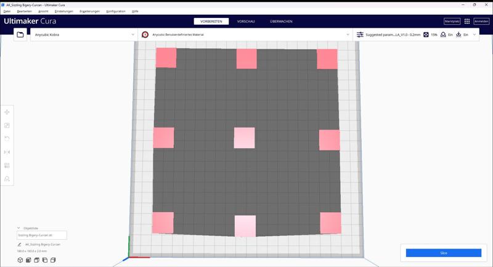This screenshot has height=267, width=493.
Task: Open the Ansicht menu
Action: (x=43, y=11)
